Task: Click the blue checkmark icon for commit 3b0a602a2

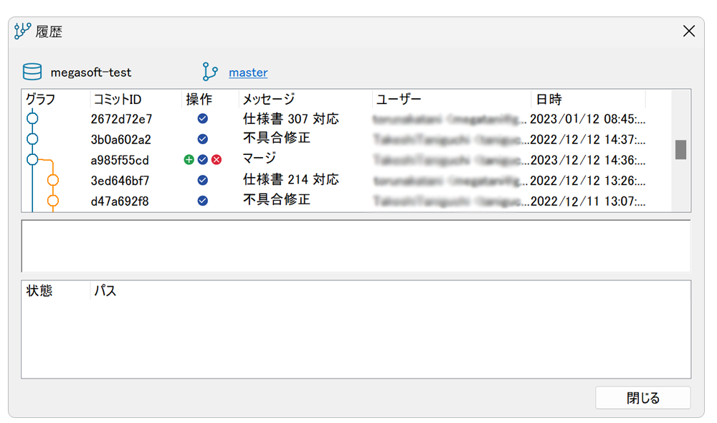Action: pos(202,138)
